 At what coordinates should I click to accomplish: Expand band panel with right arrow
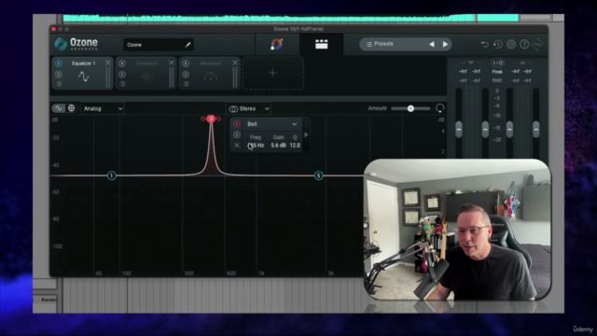[306, 134]
